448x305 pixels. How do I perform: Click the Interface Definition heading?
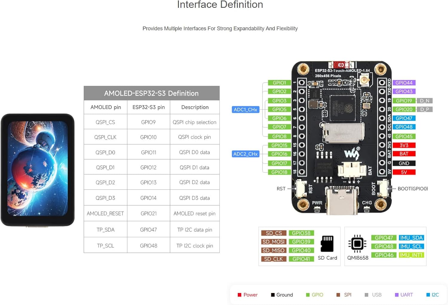[220, 4]
